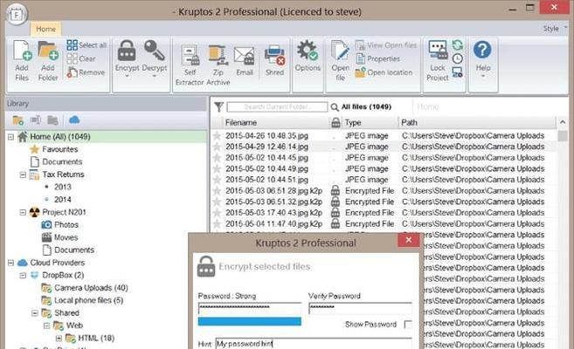574x349 pixels.
Task: Click the Open file icon
Action: click(340, 51)
